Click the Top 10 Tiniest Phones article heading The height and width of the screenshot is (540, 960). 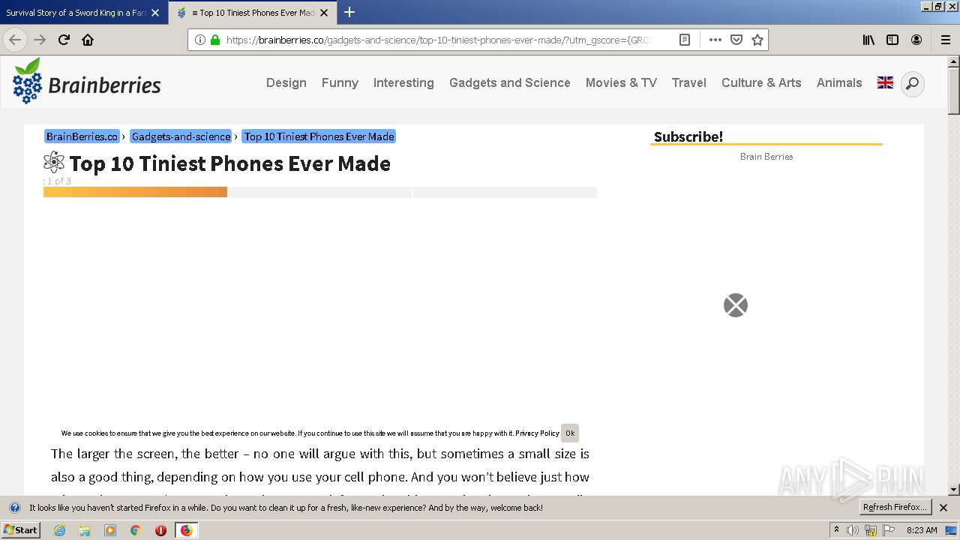tap(229, 163)
